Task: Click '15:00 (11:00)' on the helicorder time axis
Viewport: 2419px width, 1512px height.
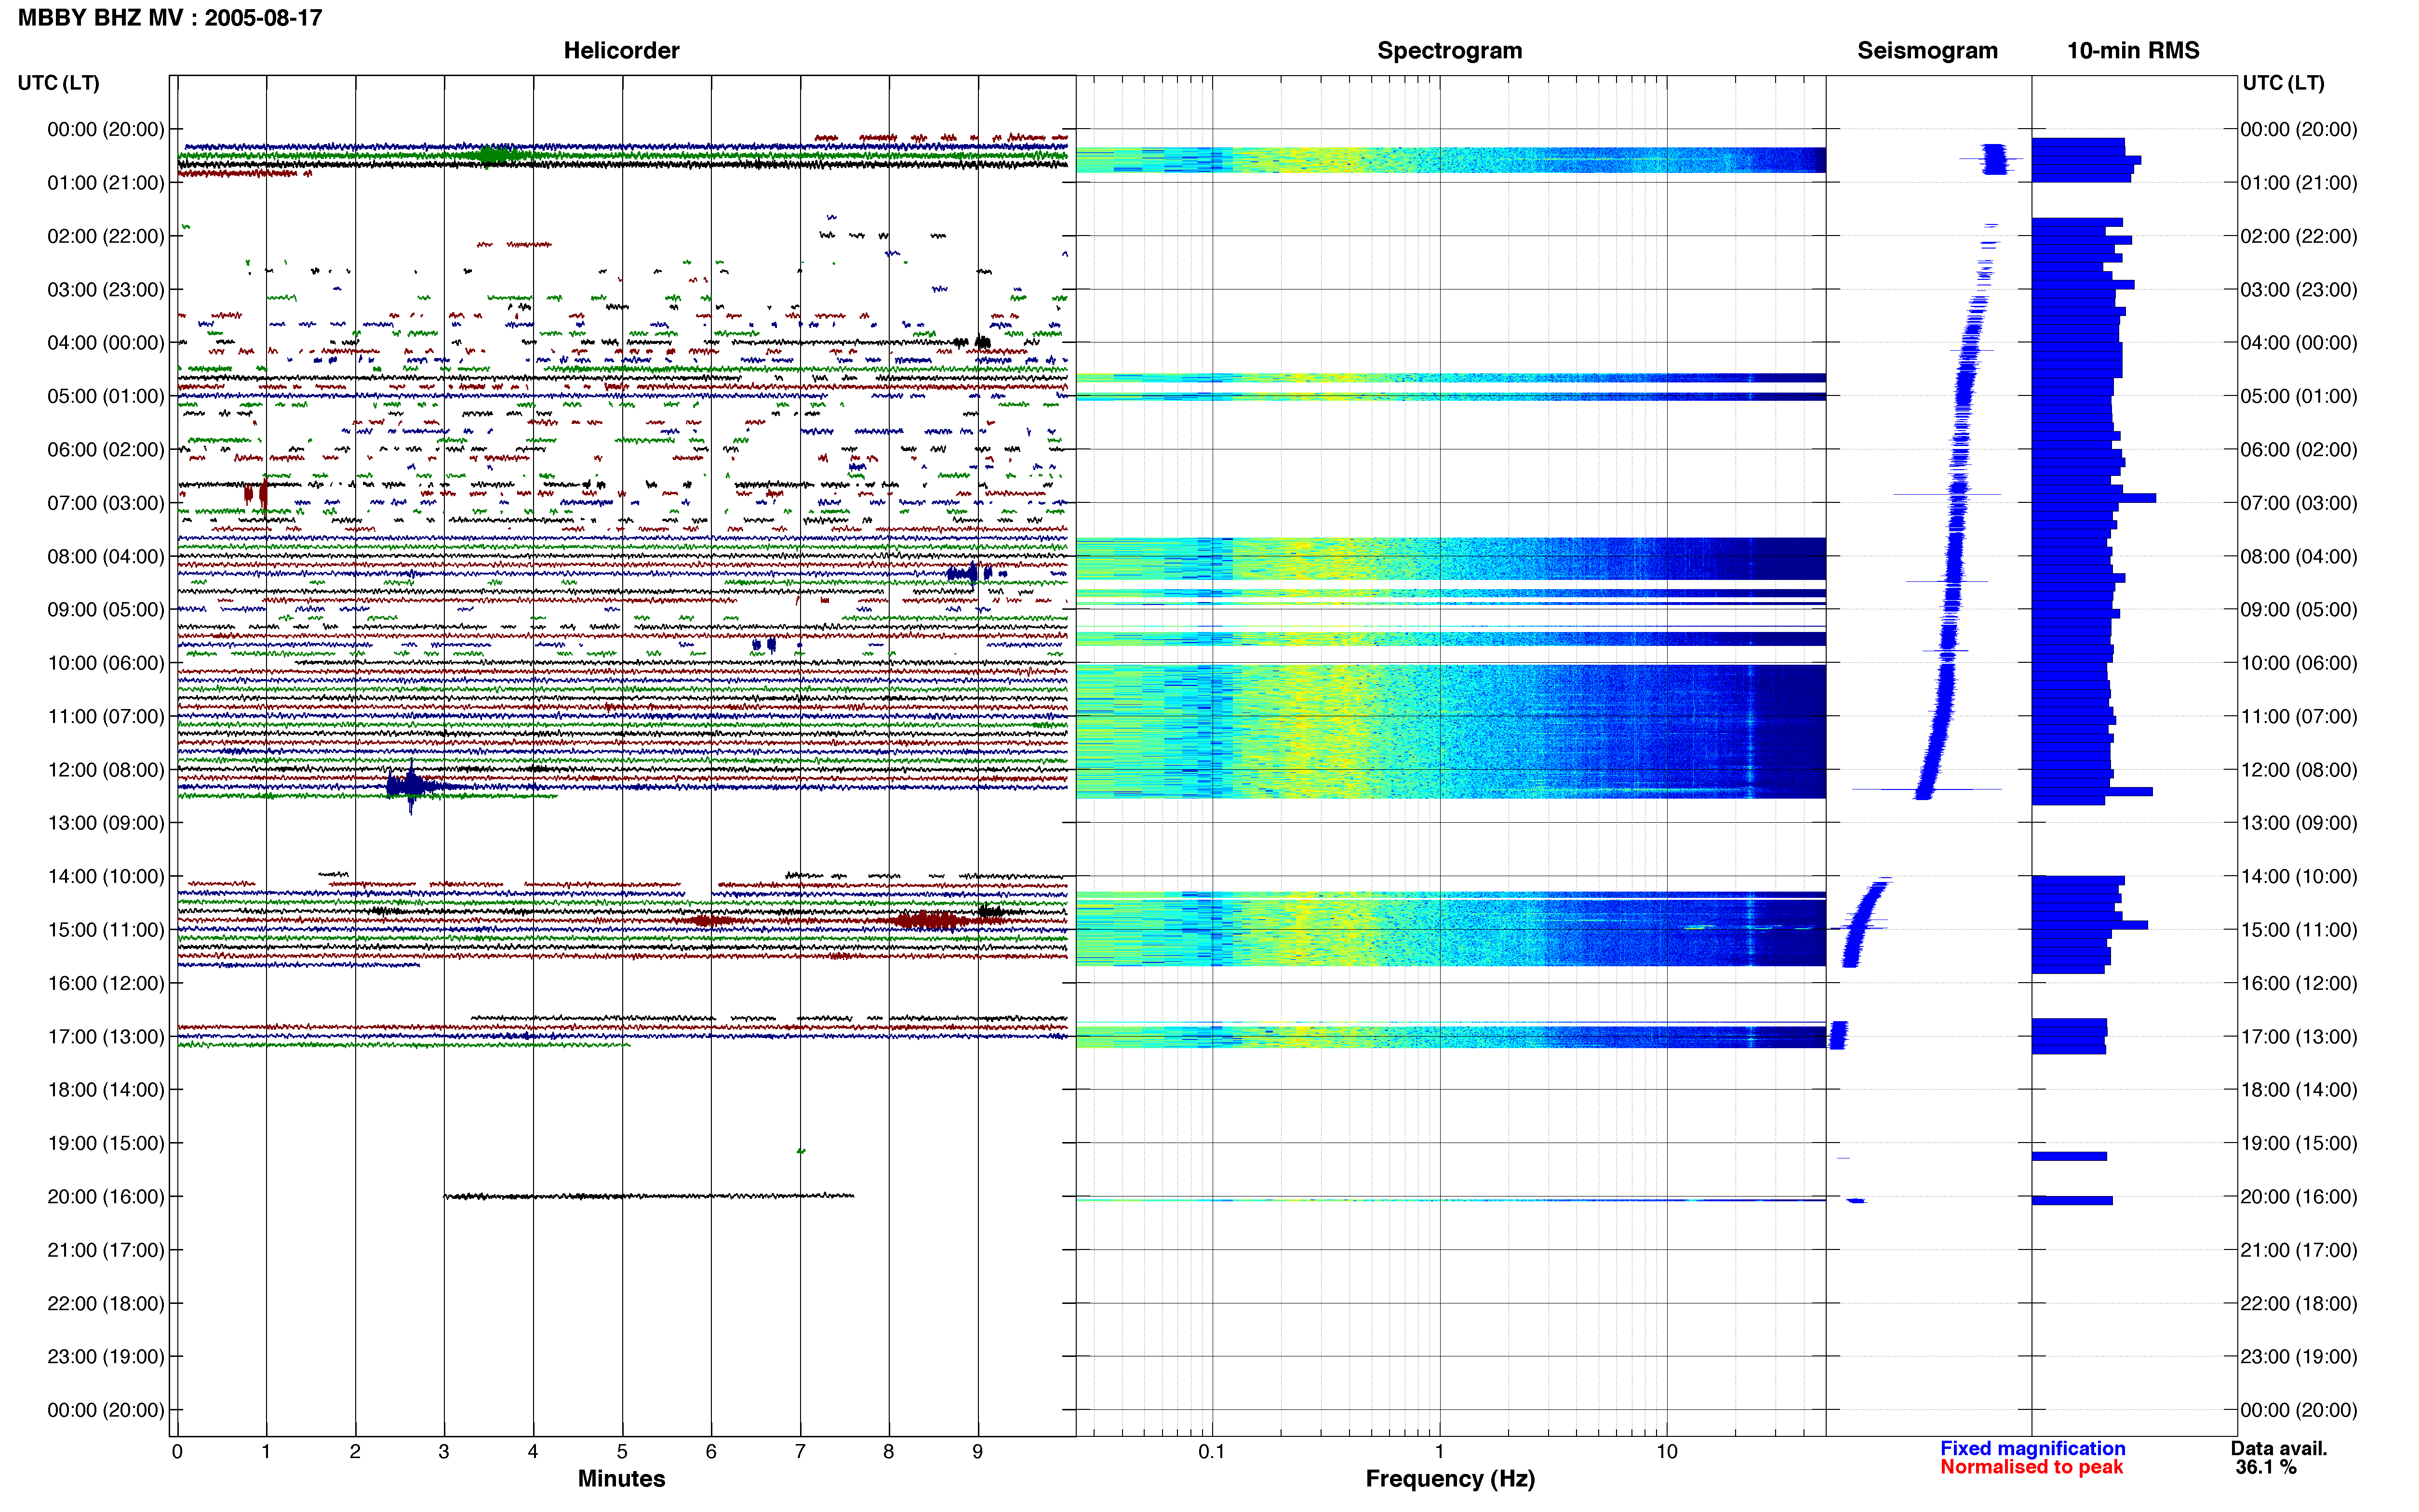Action: (x=106, y=930)
